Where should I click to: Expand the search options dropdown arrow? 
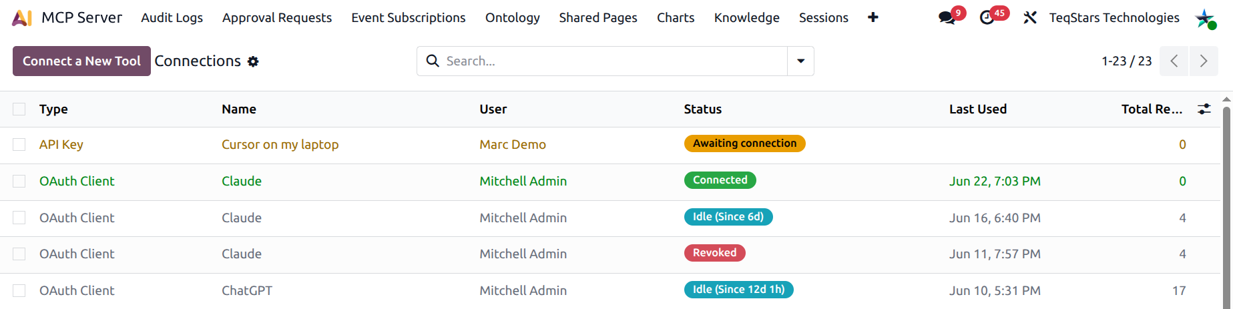tap(800, 61)
